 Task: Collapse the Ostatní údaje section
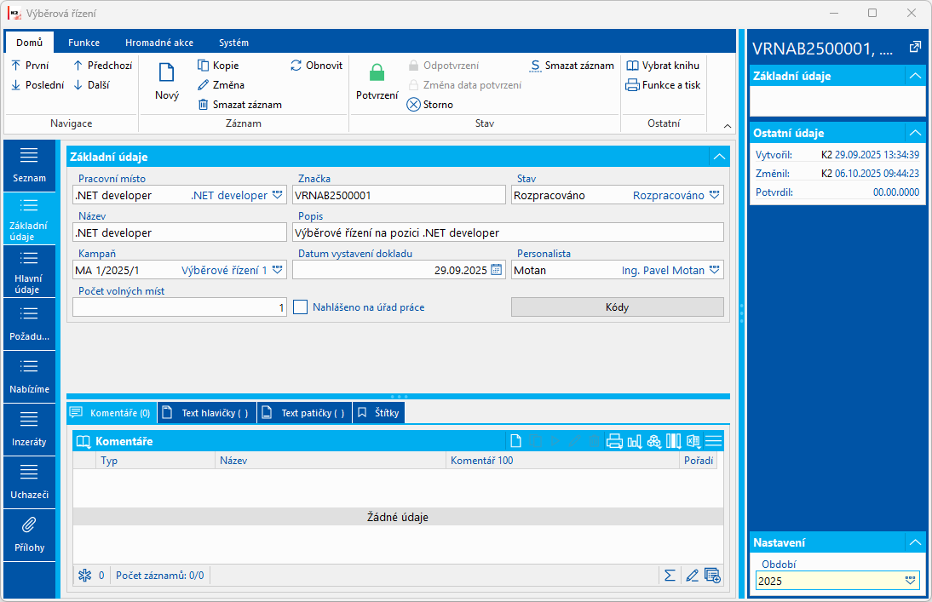[x=915, y=133]
